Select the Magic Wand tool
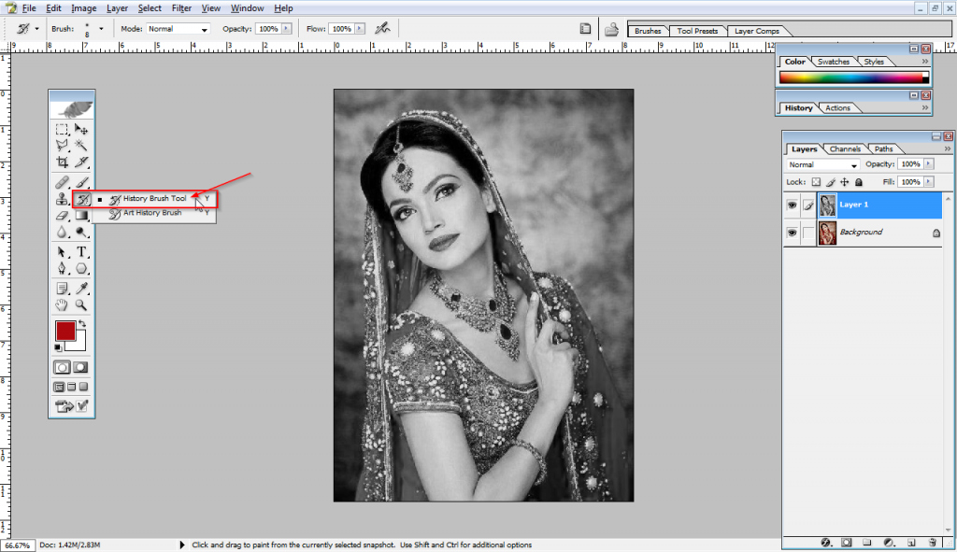The width and height of the screenshot is (957, 552). [x=81, y=145]
